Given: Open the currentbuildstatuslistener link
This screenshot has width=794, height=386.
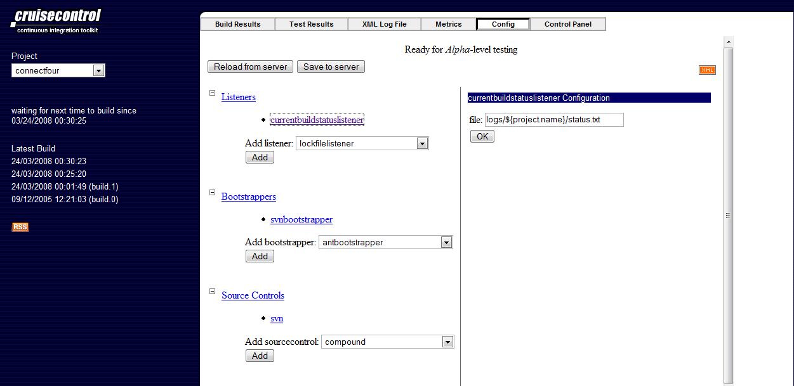Looking at the screenshot, I should point(317,120).
